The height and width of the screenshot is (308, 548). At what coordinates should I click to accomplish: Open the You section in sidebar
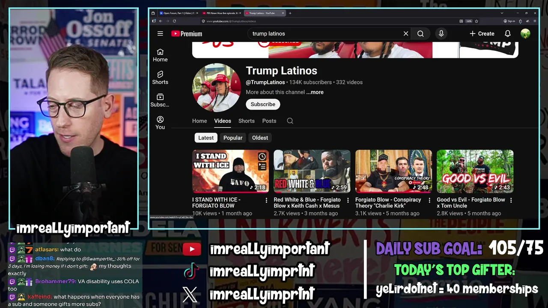pyautogui.click(x=160, y=123)
